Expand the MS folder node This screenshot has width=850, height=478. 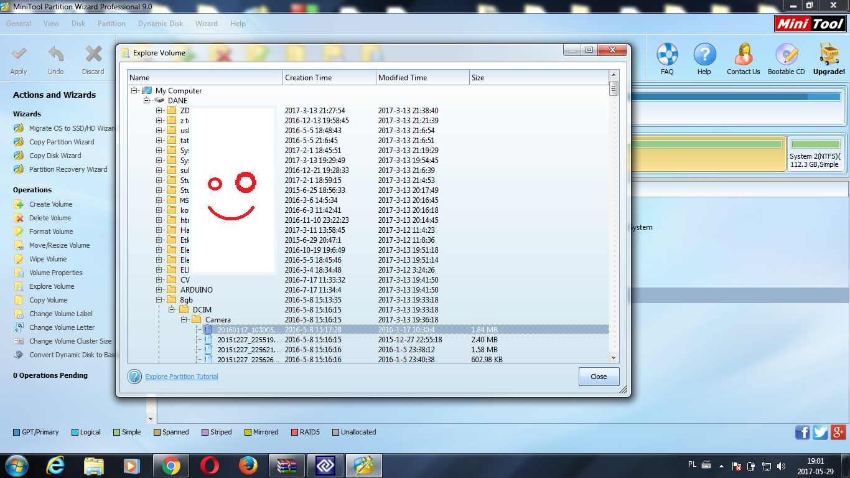(159, 200)
